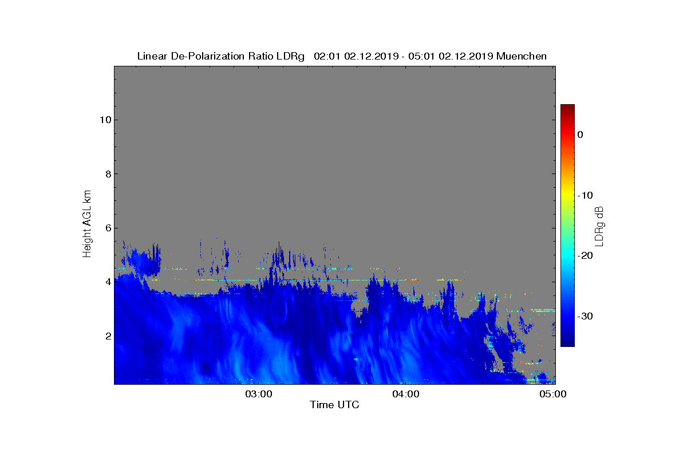
Task: Click the colorbar value '-20'
Action: point(585,255)
